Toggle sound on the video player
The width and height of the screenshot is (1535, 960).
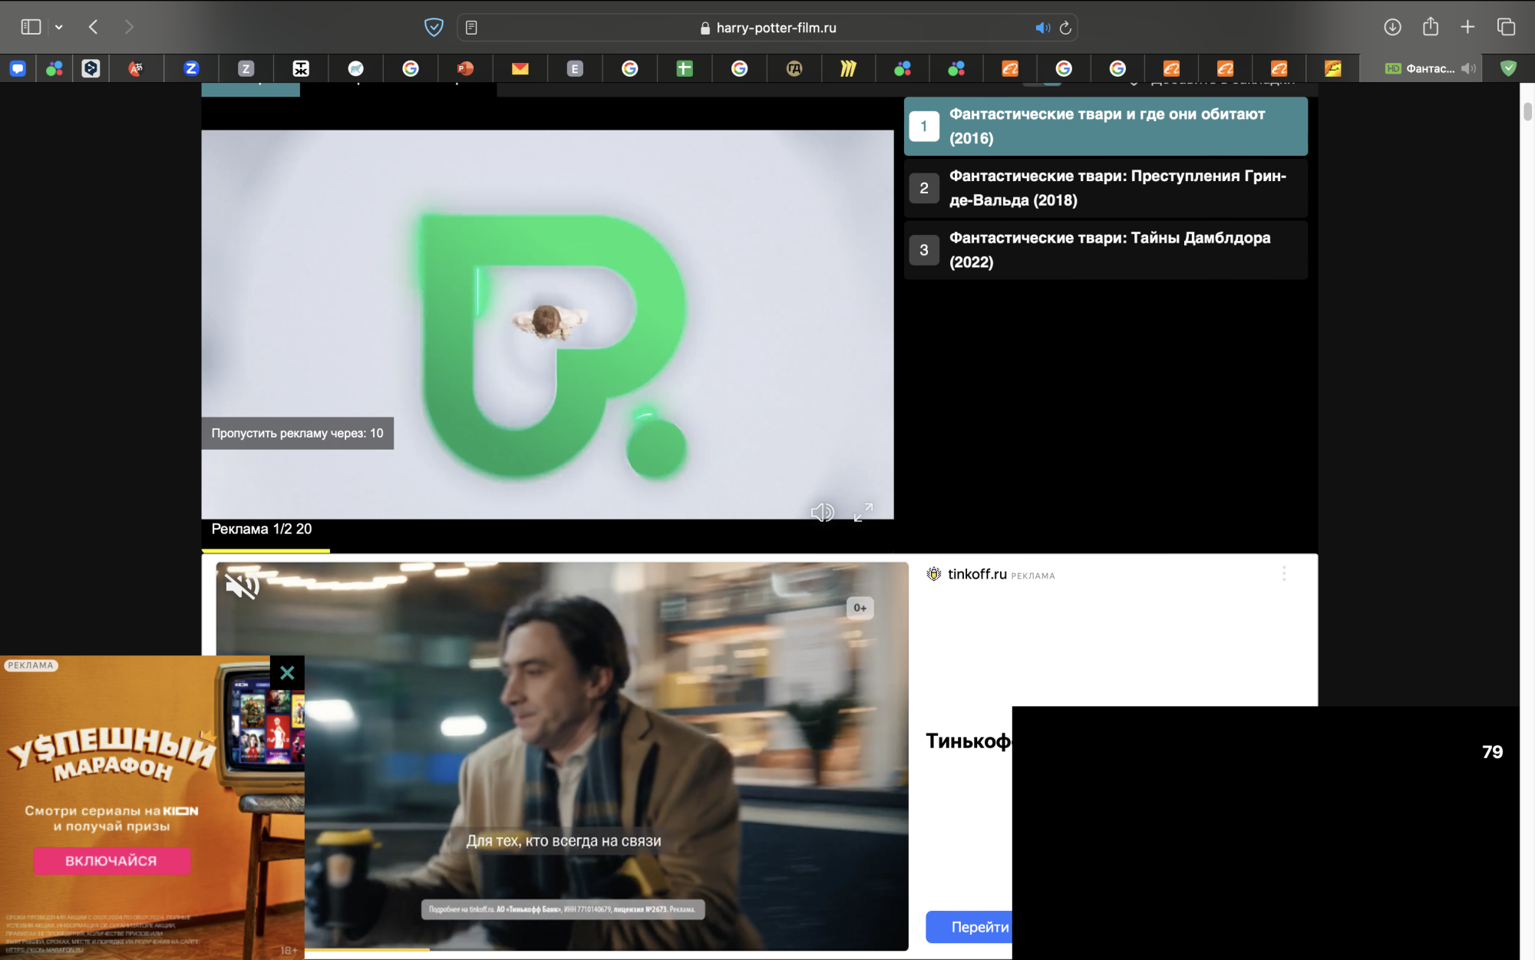[824, 511]
